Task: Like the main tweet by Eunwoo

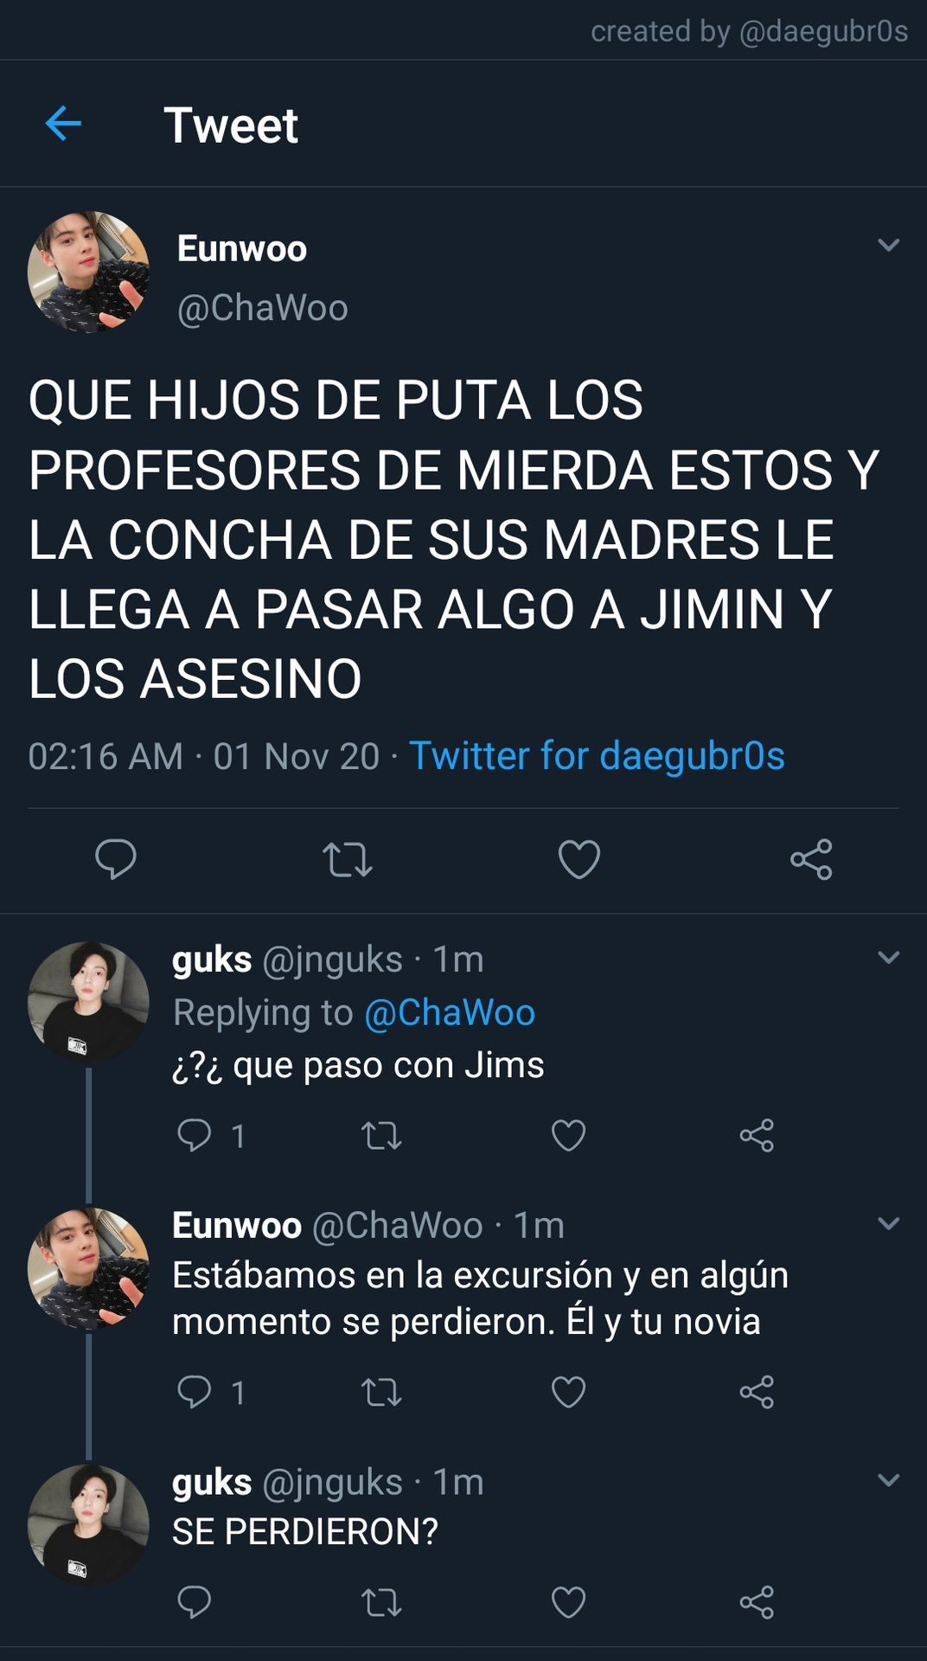Action: click(x=579, y=859)
